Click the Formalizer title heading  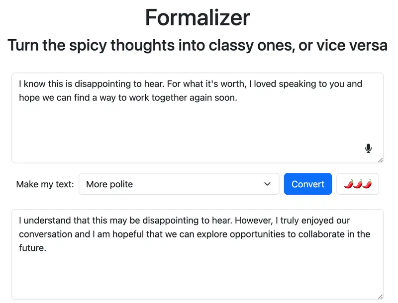(x=198, y=18)
